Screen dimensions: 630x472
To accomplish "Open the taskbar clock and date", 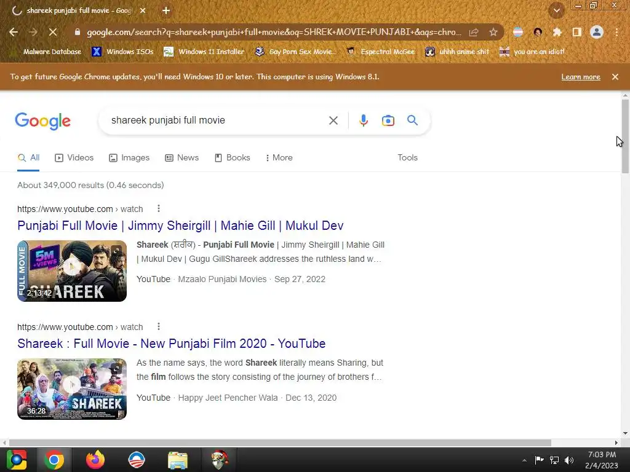I will pyautogui.click(x=602, y=460).
